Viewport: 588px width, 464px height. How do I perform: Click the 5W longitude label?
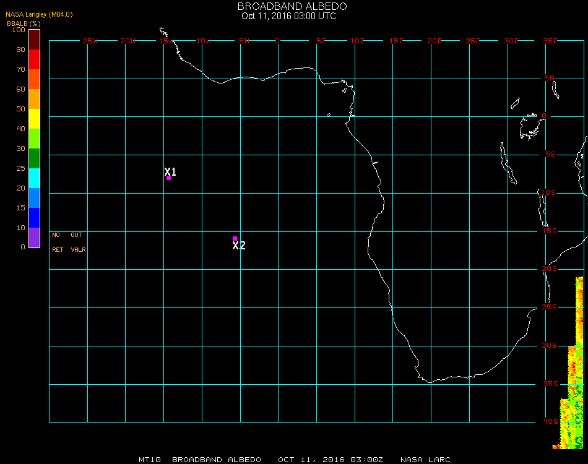244,41
